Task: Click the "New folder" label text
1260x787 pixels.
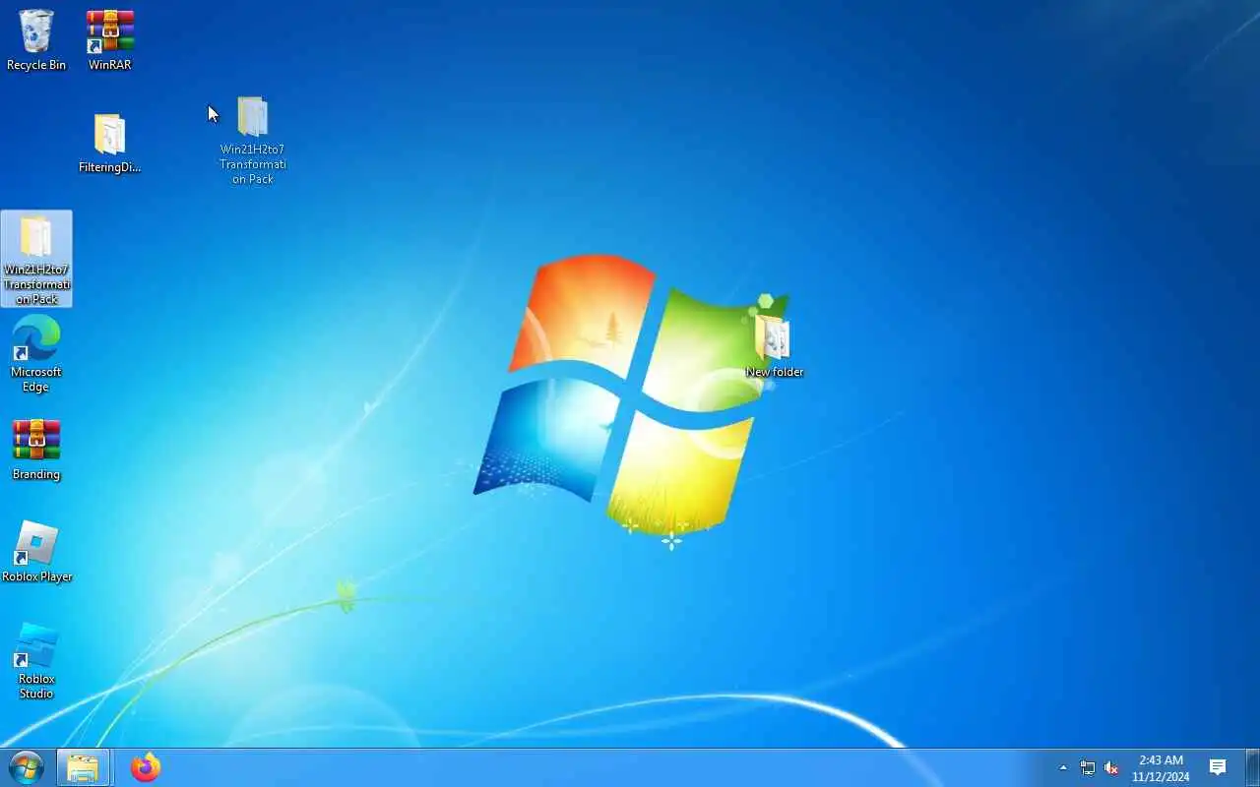Action: (x=774, y=372)
